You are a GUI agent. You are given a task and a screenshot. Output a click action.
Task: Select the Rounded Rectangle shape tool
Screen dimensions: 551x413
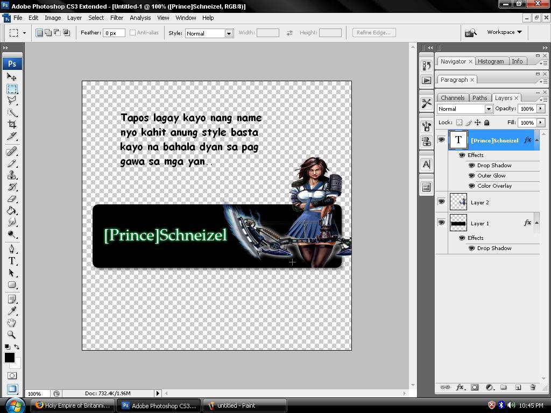tap(12, 285)
